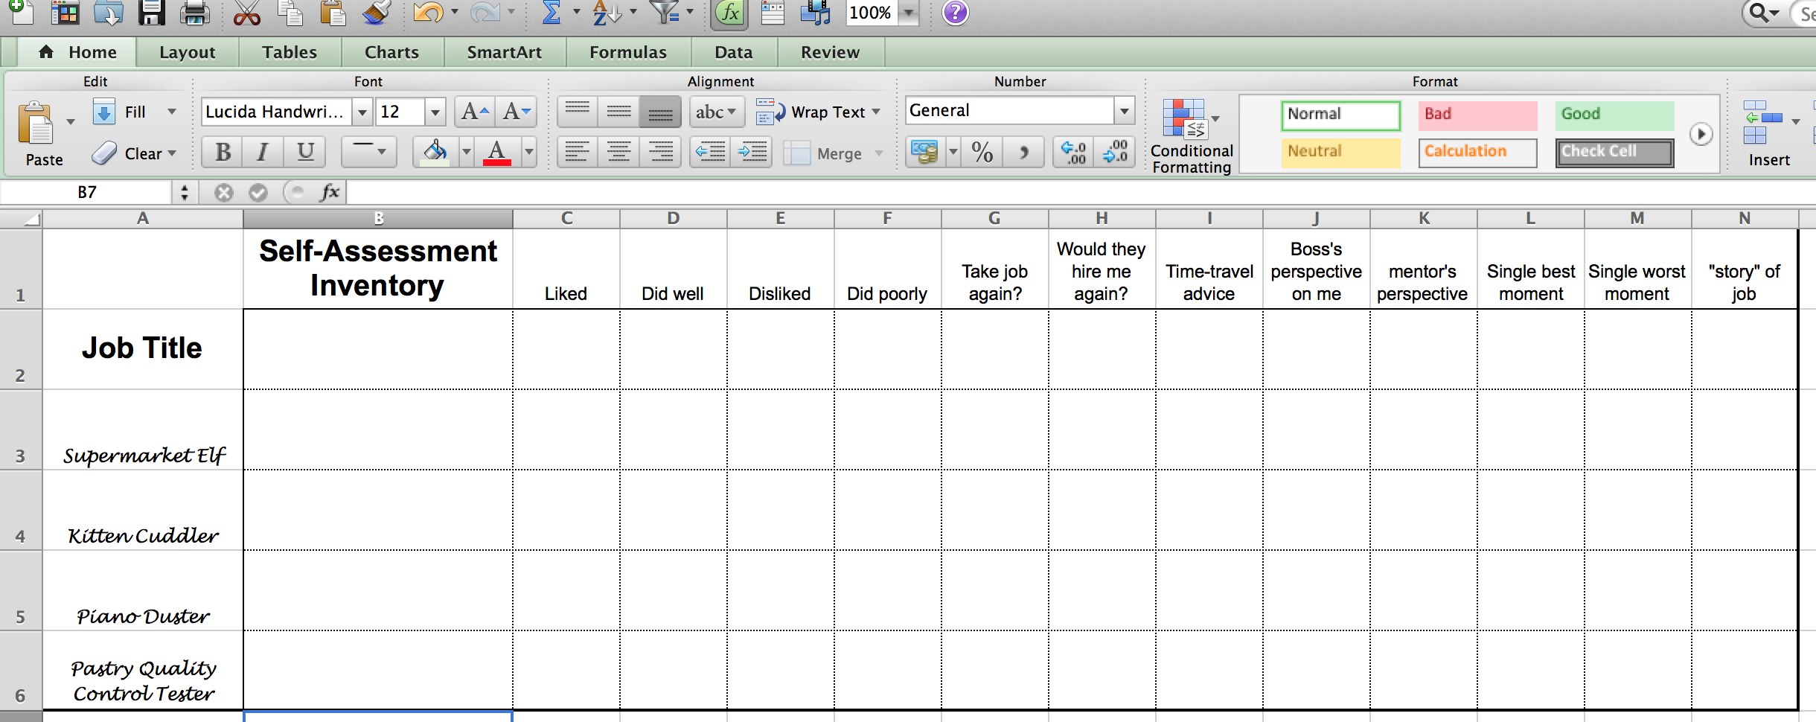Toggle Italic formatting
The image size is (1816, 722).
pos(262,153)
